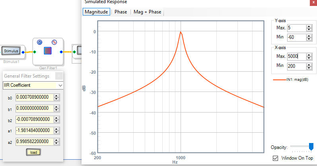Viewport: 317px width, 166px height.
Task: Click the b0 coefficient input field
Action: 35,97
